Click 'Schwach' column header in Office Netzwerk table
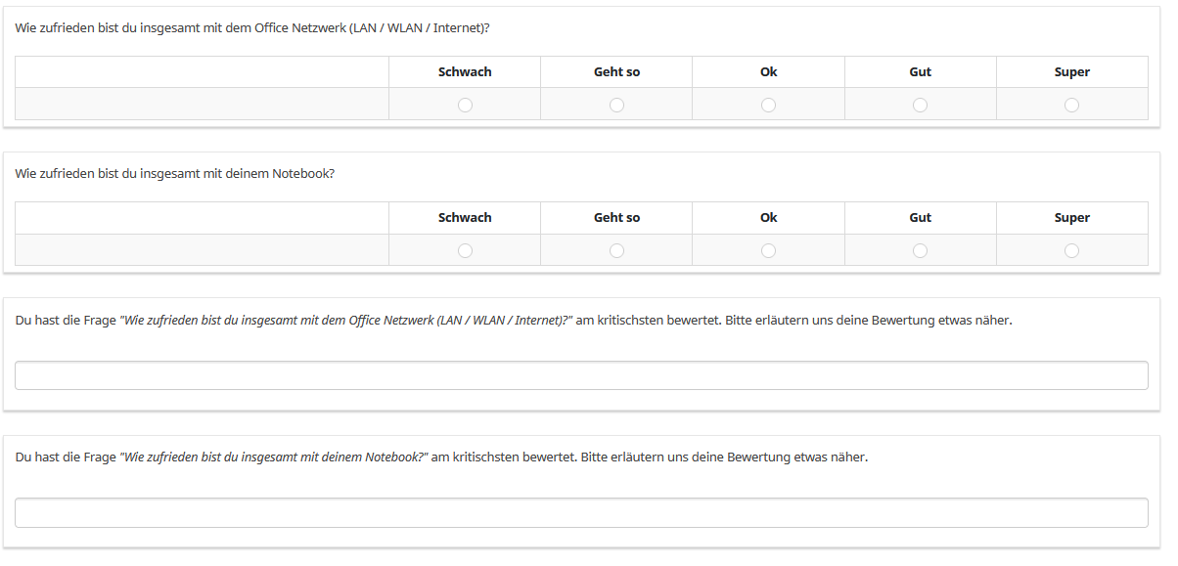The image size is (1178, 566). (465, 72)
